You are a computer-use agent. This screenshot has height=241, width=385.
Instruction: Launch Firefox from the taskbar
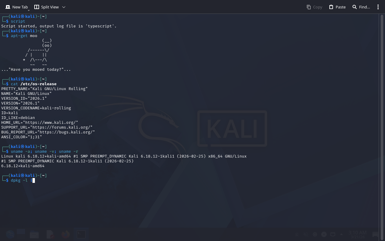66,234
